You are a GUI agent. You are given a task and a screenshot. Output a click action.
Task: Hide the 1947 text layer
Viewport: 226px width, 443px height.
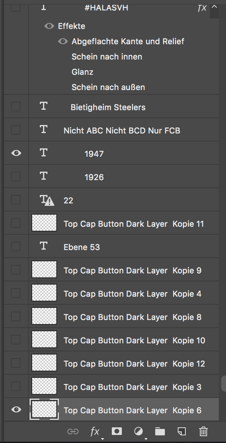click(16, 153)
